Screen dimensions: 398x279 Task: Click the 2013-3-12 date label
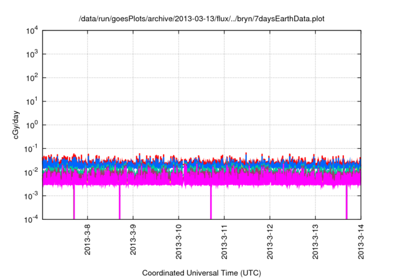tap(270, 242)
